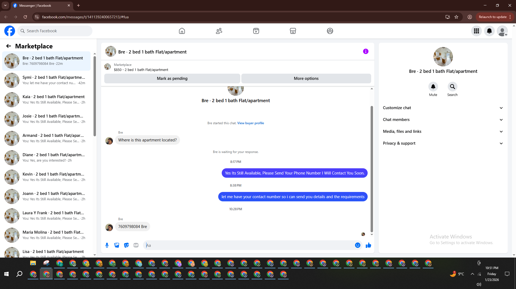Screen dimensions: 516x289
Task: Open the Facebook logo home link
Action: (x=10, y=31)
